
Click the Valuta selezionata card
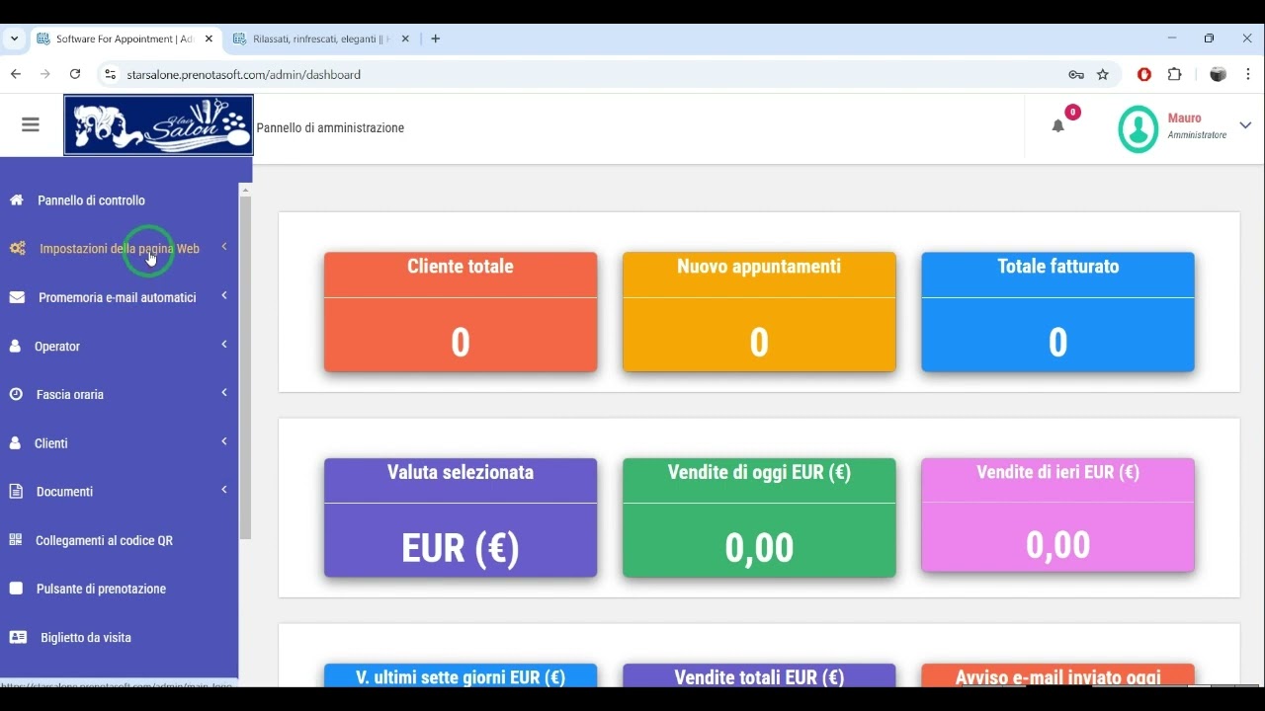coord(461,517)
